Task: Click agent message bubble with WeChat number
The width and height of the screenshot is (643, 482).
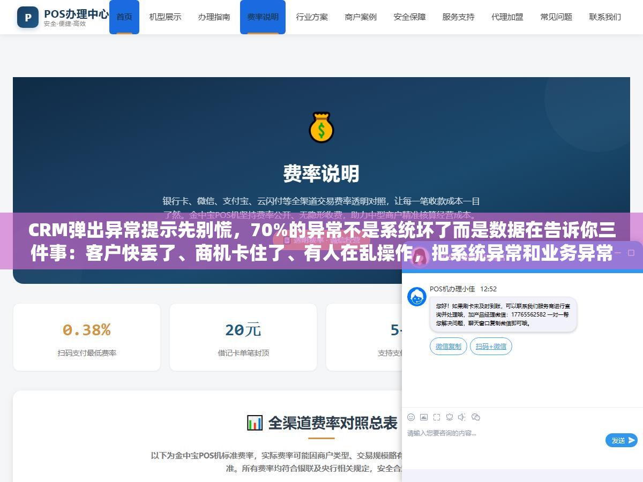Action: tap(503, 315)
